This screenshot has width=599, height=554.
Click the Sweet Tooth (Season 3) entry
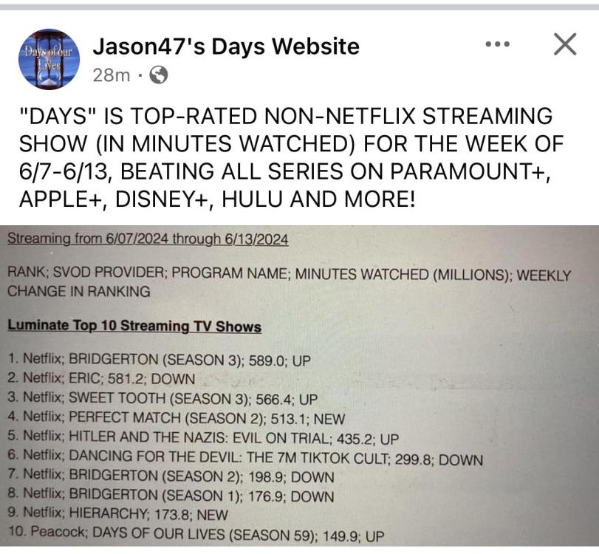point(162,399)
